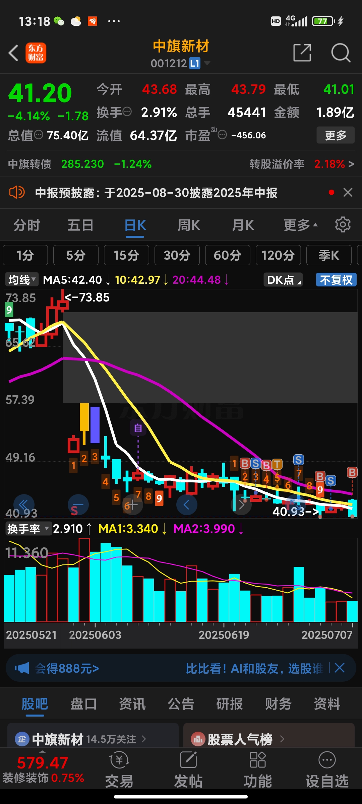Switch to the 周K chart tab
The width and height of the screenshot is (362, 804).
tap(189, 225)
